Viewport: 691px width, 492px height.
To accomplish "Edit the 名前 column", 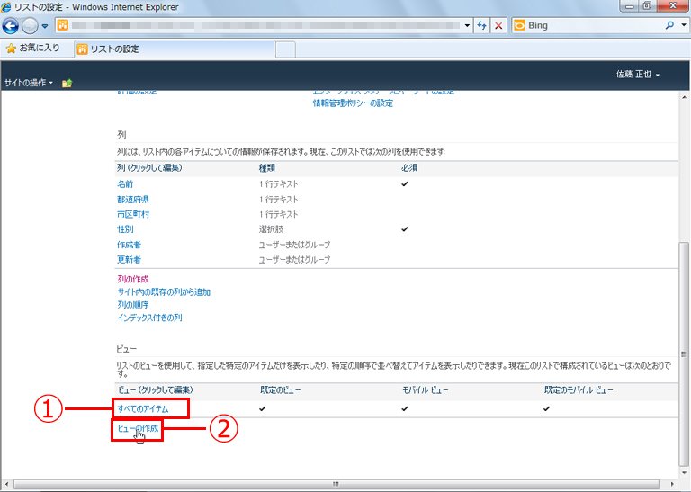I will 125,184.
